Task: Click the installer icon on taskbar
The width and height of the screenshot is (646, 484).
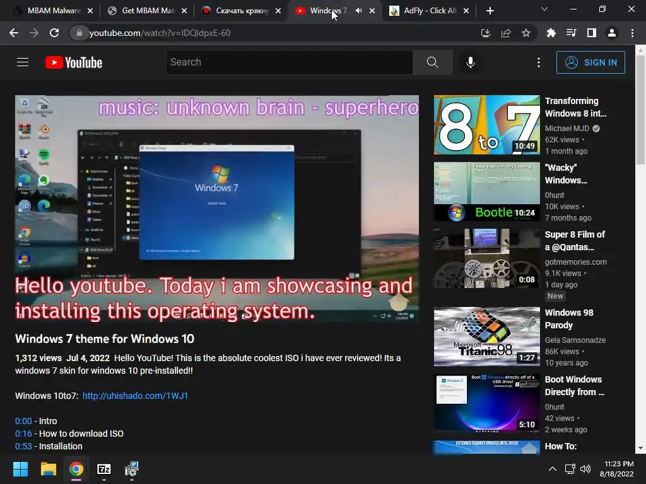Action: (x=132, y=469)
